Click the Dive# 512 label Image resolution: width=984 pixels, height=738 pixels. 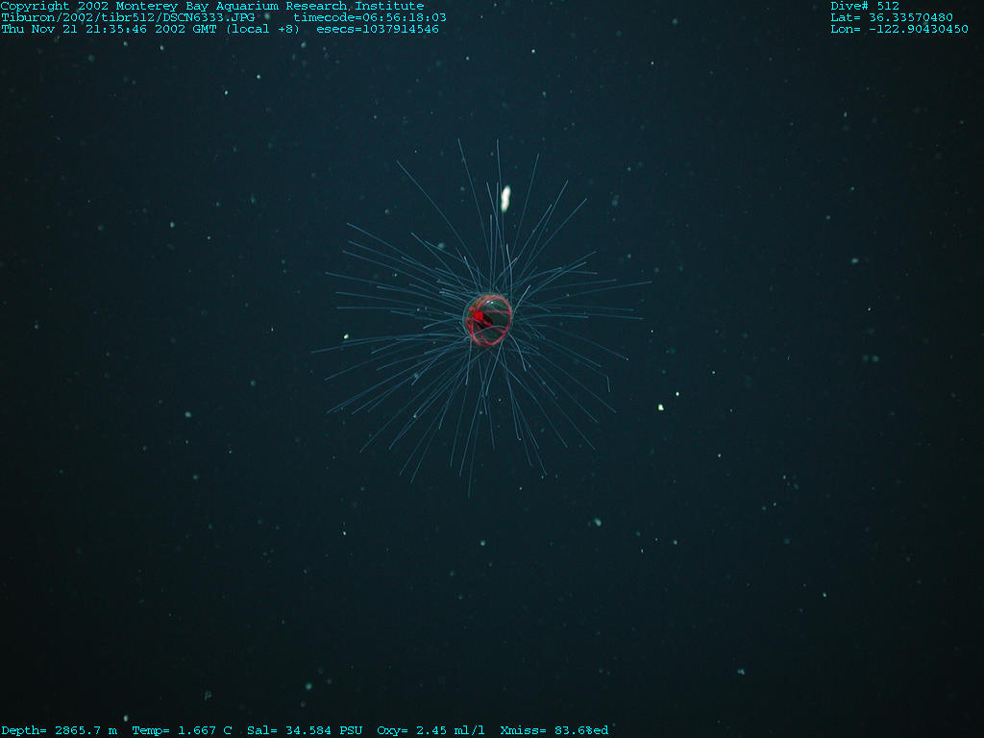coord(865,6)
